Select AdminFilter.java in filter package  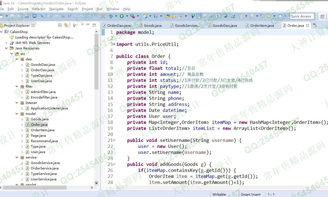43,92
